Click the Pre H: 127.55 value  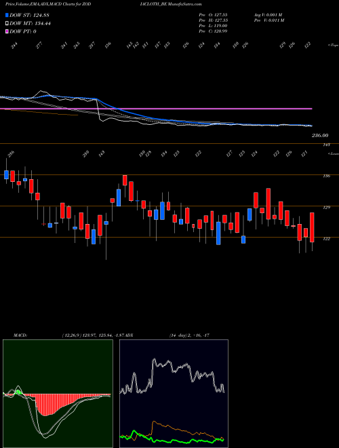213,20
